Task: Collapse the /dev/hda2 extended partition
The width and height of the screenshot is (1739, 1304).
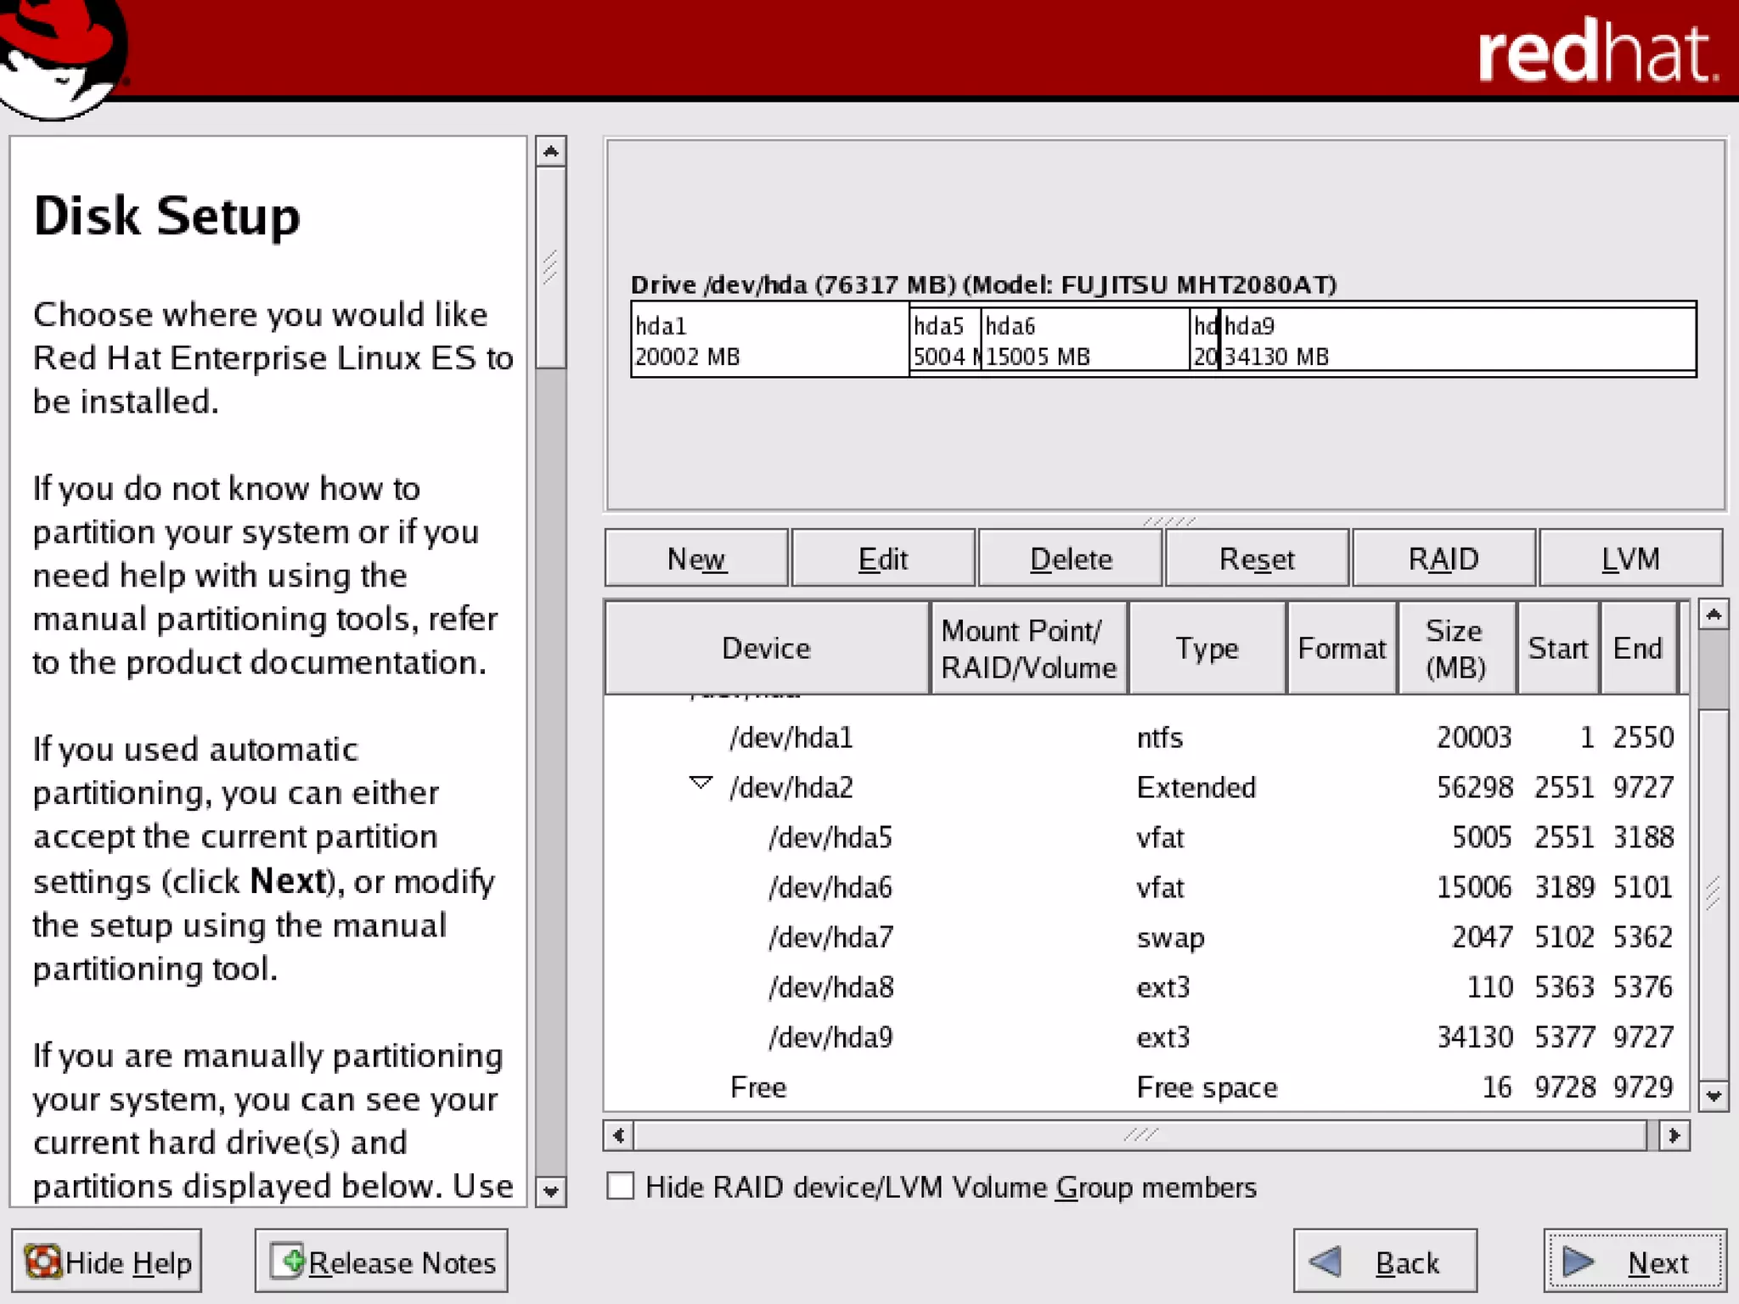Action: click(x=700, y=783)
